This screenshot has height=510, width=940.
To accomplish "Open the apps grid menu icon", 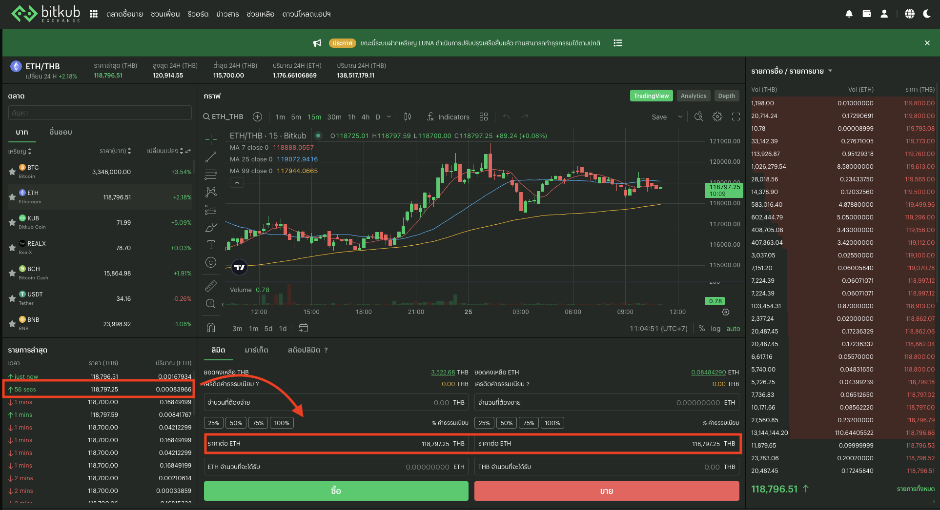I will click(x=94, y=14).
